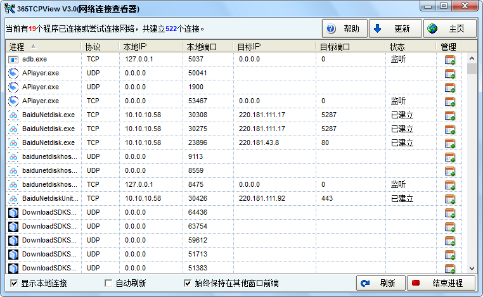The height and width of the screenshot is (297, 483).
Task: Click manage icon for APlayer.exe port 1900
Action: coord(450,88)
